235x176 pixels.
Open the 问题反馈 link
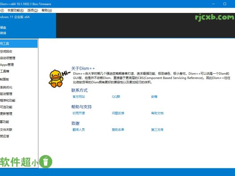(118, 113)
